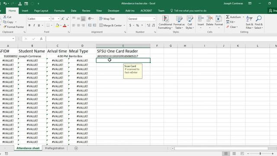Align text right

[83, 26]
